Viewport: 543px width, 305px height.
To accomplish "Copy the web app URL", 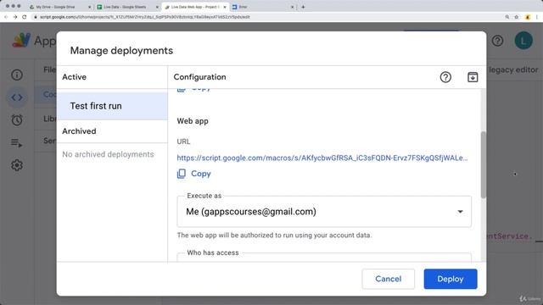I will pos(194,173).
